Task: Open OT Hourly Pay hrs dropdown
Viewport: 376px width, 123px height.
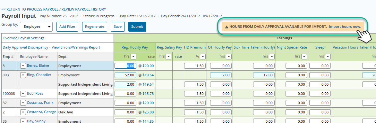Action: pyautogui.click(x=228, y=57)
